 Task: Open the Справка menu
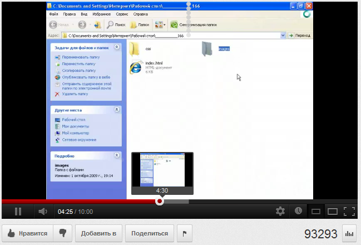click(x=140, y=14)
